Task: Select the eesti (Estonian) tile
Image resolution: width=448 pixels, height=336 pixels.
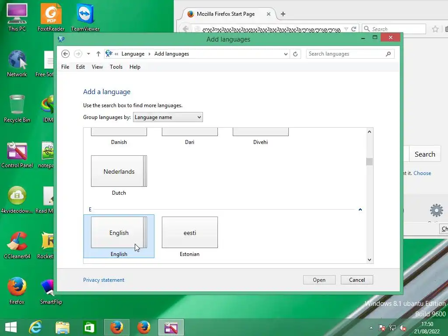Action: 190,236
